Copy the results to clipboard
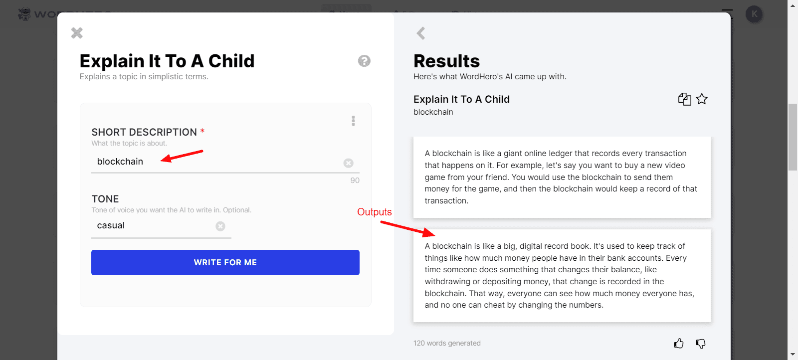This screenshot has height=360, width=798. pos(684,99)
